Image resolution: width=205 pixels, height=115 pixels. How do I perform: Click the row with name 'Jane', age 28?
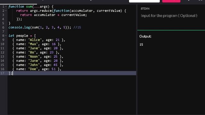pos(38,61)
